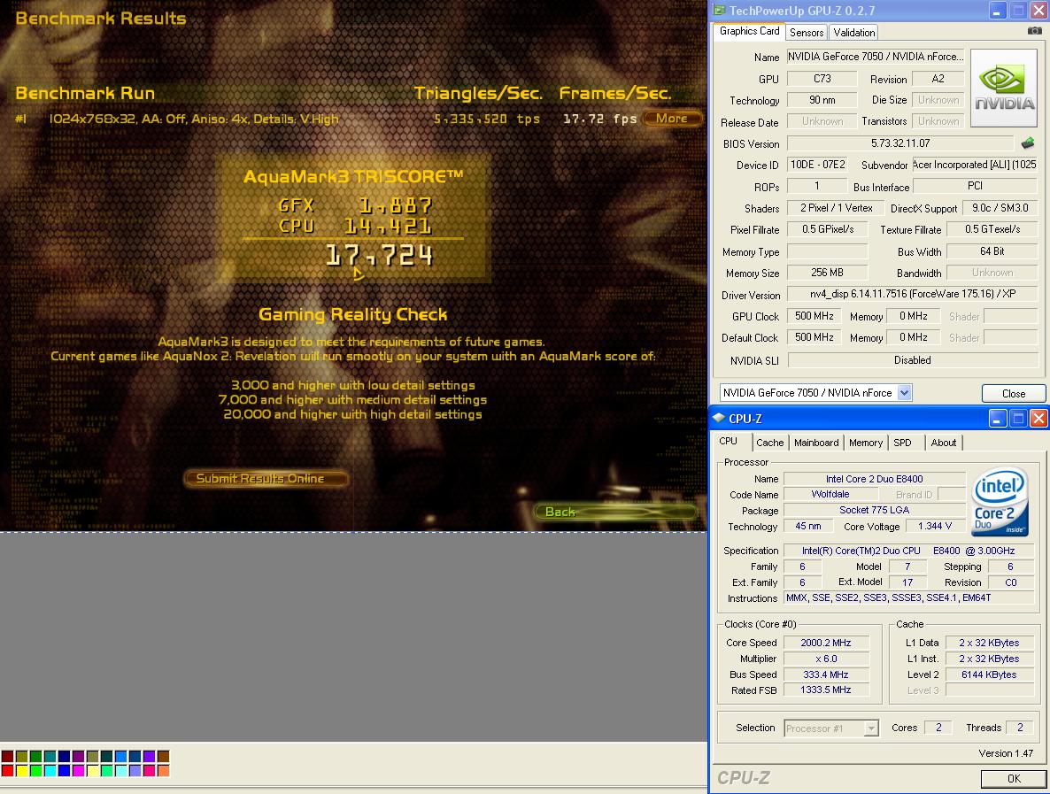Open the CPU-Z Processor #1 selection dropdown

870,728
